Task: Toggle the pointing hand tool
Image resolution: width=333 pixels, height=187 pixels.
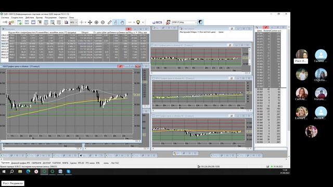Action: tap(116, 22)
